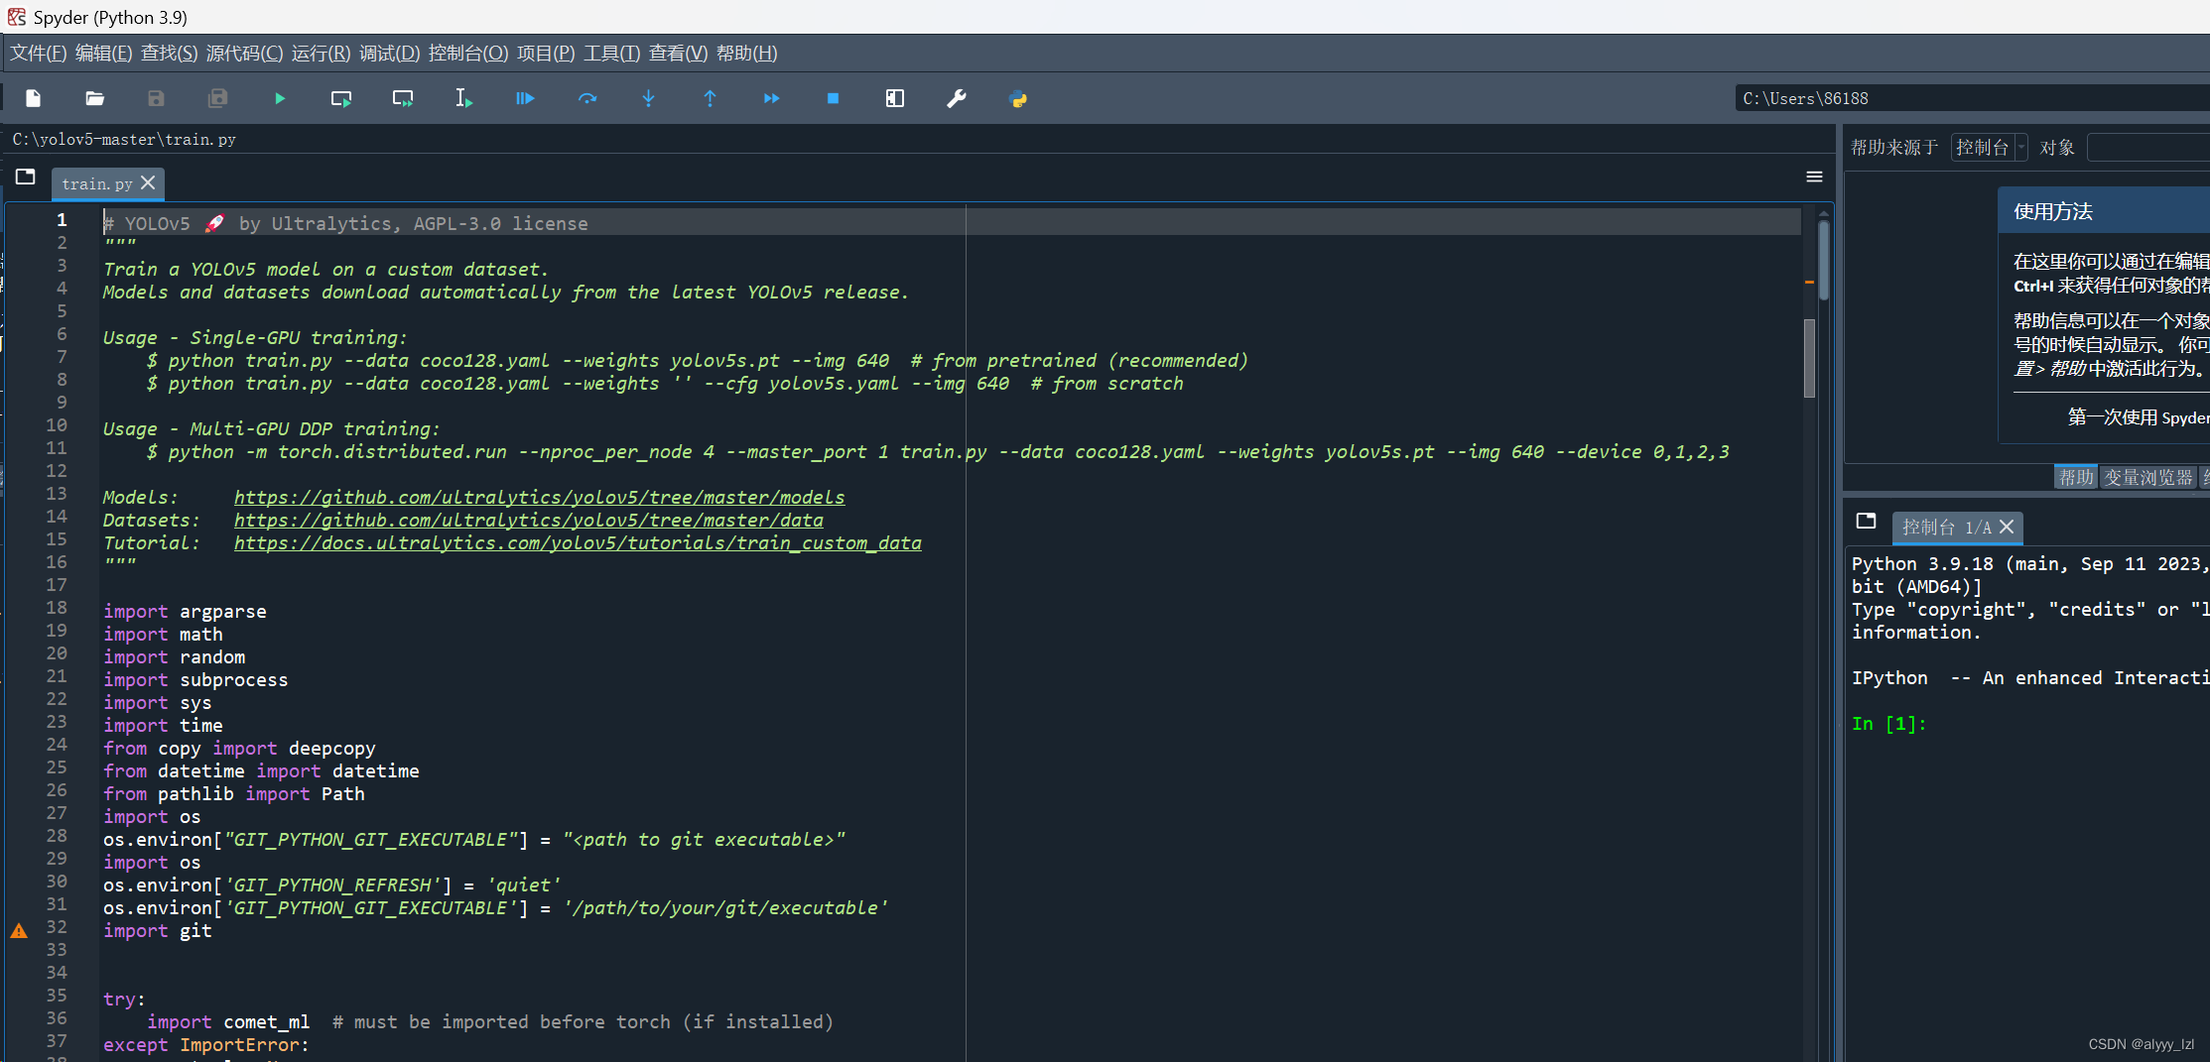Continue execution until next breakpoint icon

pos(772,98)
